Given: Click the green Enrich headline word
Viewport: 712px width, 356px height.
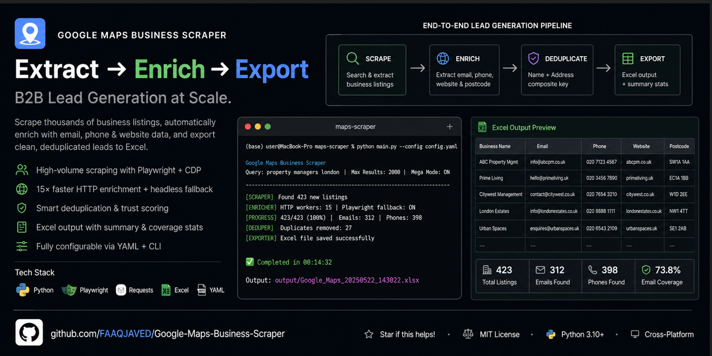Looking at the screenshot, I should click(x=170, y=69).
